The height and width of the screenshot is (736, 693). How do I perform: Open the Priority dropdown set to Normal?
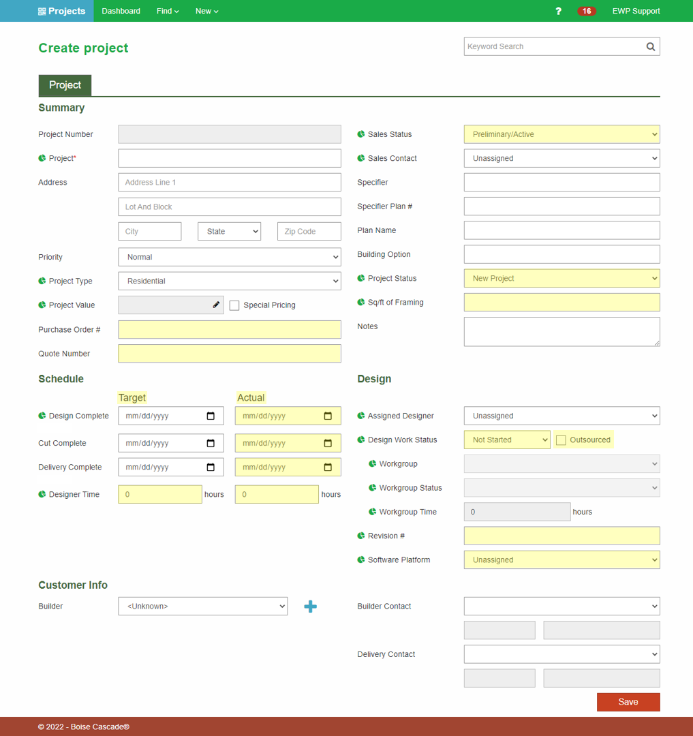click(x=230, y=257)
